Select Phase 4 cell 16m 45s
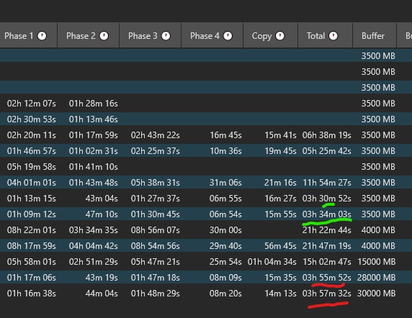Screen dimensions: 412x318 coord(225,135)
